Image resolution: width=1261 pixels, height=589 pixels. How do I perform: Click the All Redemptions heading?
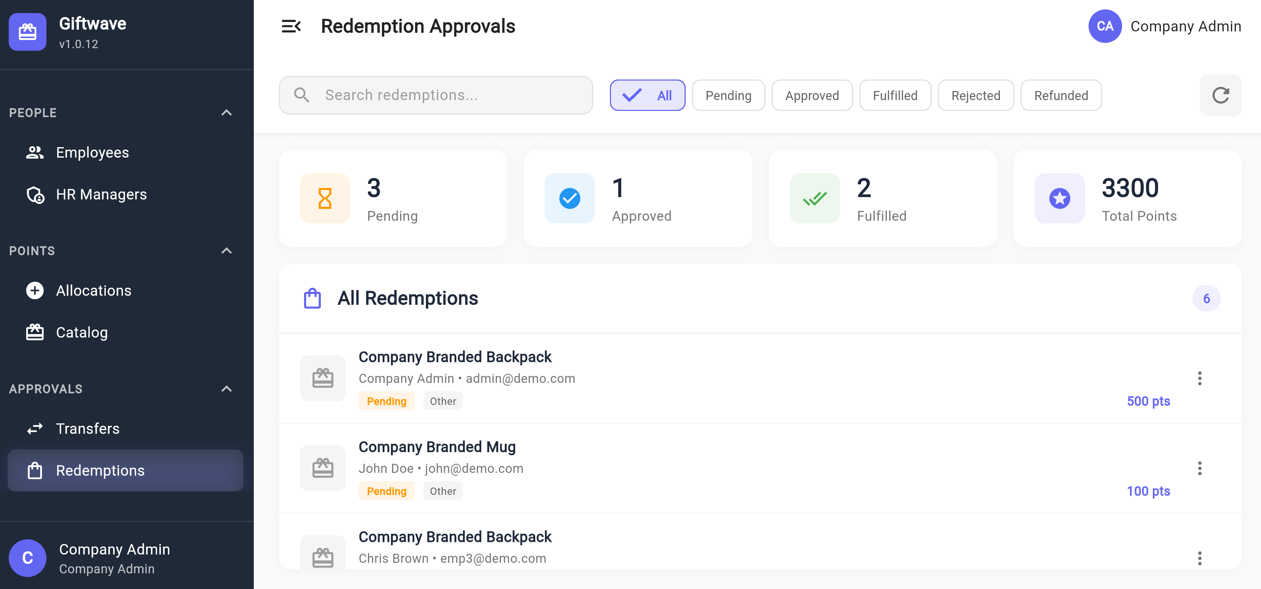[x=408, y=298]
